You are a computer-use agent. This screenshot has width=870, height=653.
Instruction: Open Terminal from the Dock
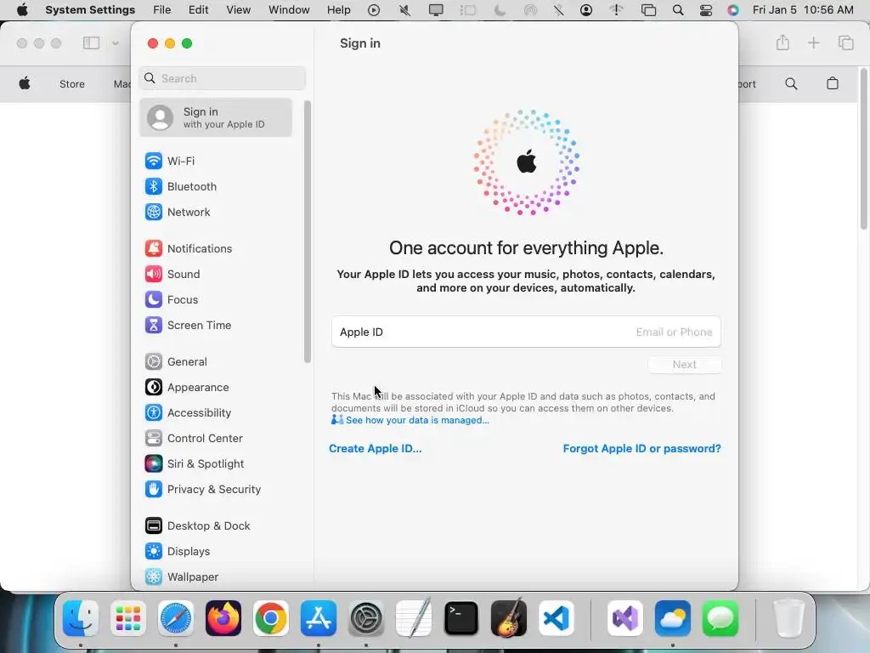coord(461,618)
